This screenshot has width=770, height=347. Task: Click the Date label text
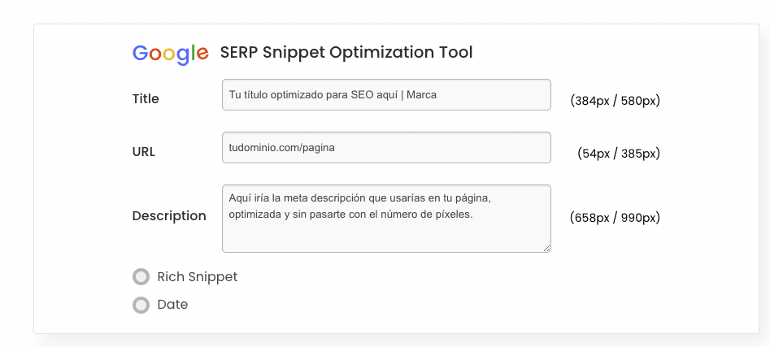click(x=172, y=305)
